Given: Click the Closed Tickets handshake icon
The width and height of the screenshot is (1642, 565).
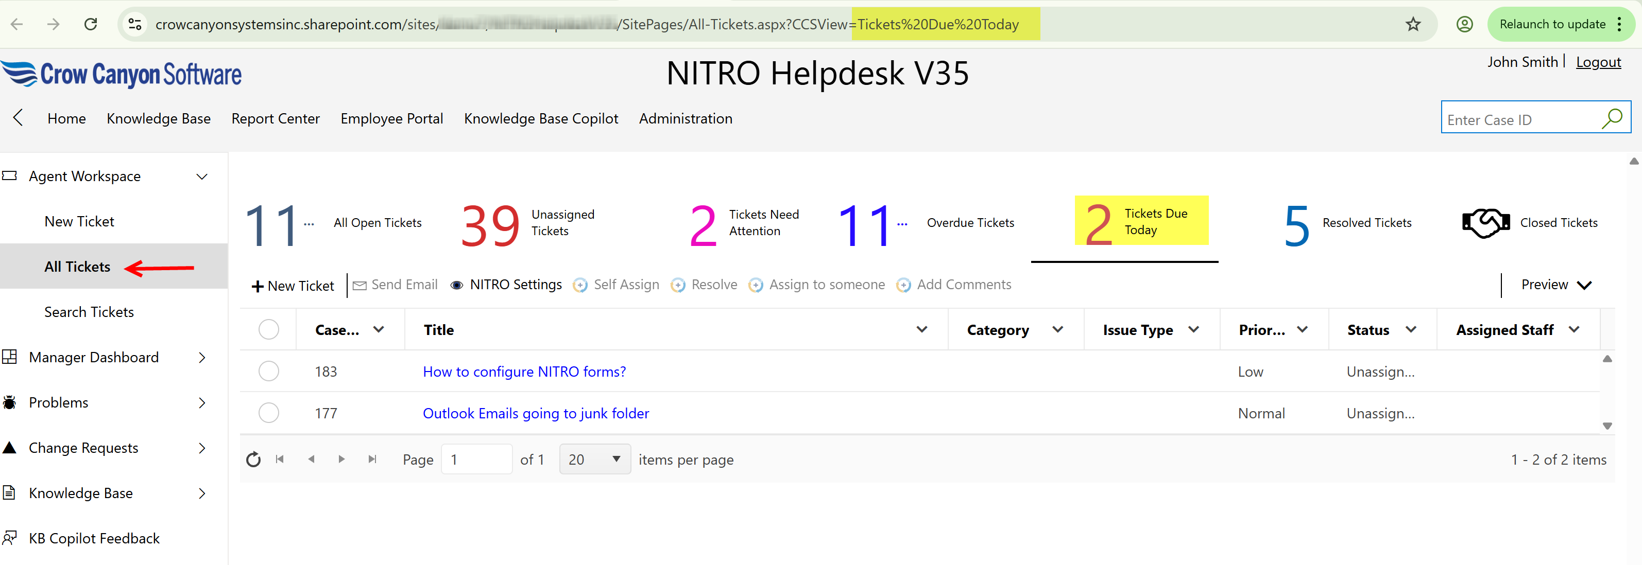Looking at the screenshot, I should [1486, 222].
